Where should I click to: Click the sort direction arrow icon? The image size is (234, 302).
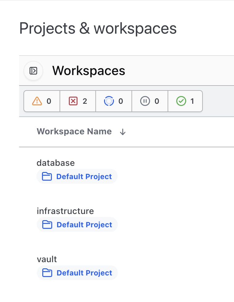[123, 132]
